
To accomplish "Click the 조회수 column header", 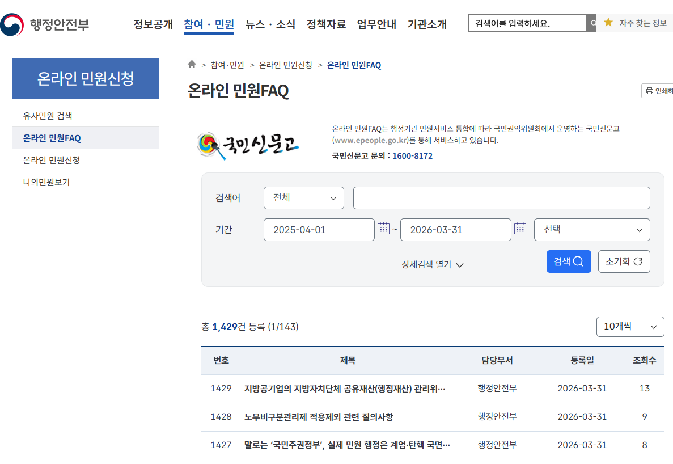I will [x=644, y=361].
